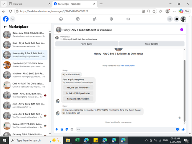Click the Type here to search box

pyautogui.click(x=36, y=141)
